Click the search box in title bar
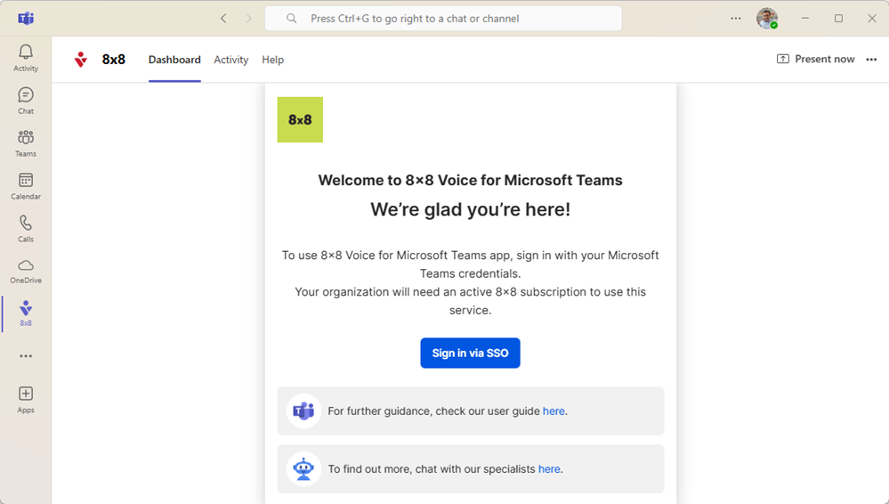Screen dimensions: 889x504 click(443, 18)
